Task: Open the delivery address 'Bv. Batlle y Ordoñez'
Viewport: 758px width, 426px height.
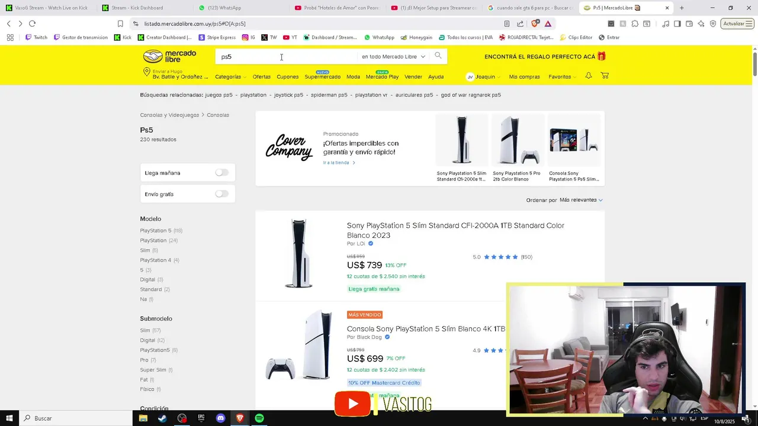Action: point(175,74)
